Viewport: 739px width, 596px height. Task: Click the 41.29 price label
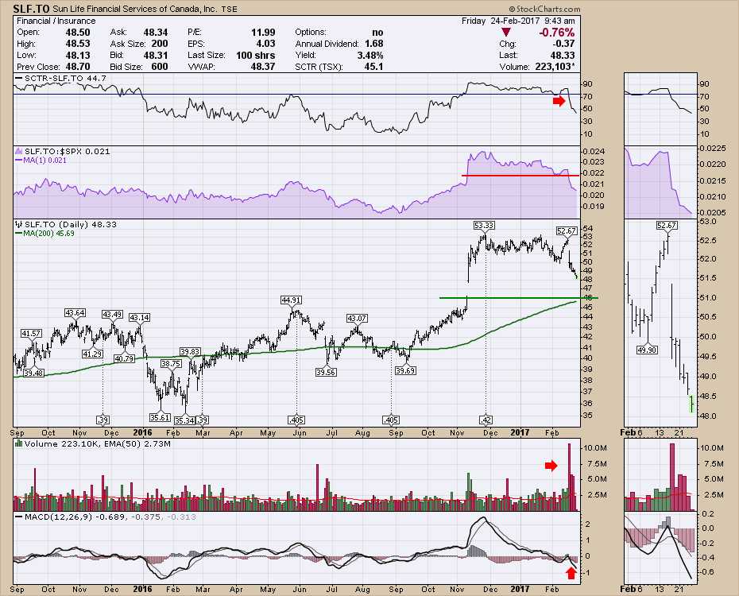pyautogui.click(x=92, y=354)
